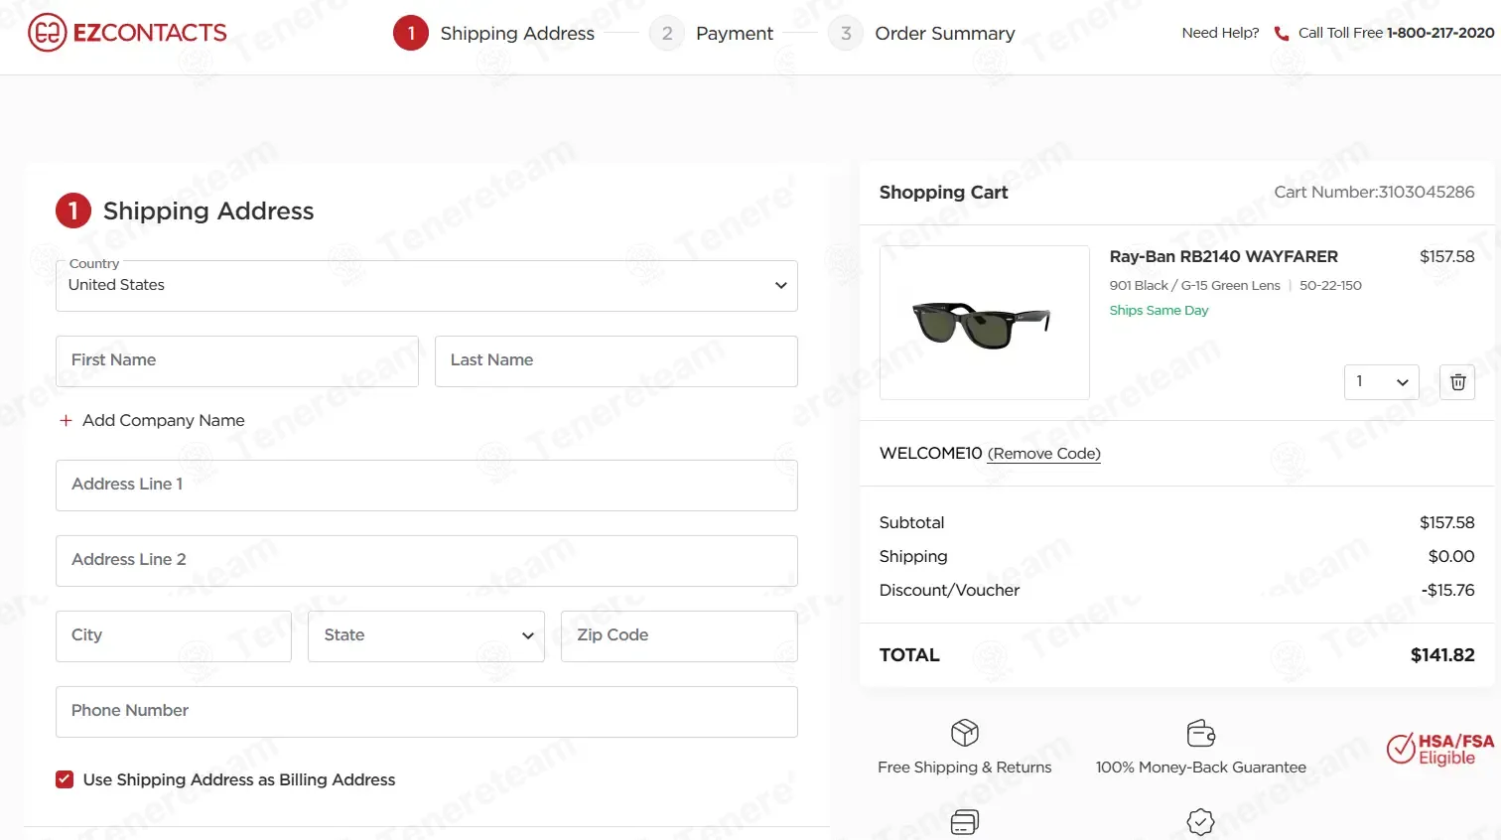Click the Shopping Cart heading

943,192
